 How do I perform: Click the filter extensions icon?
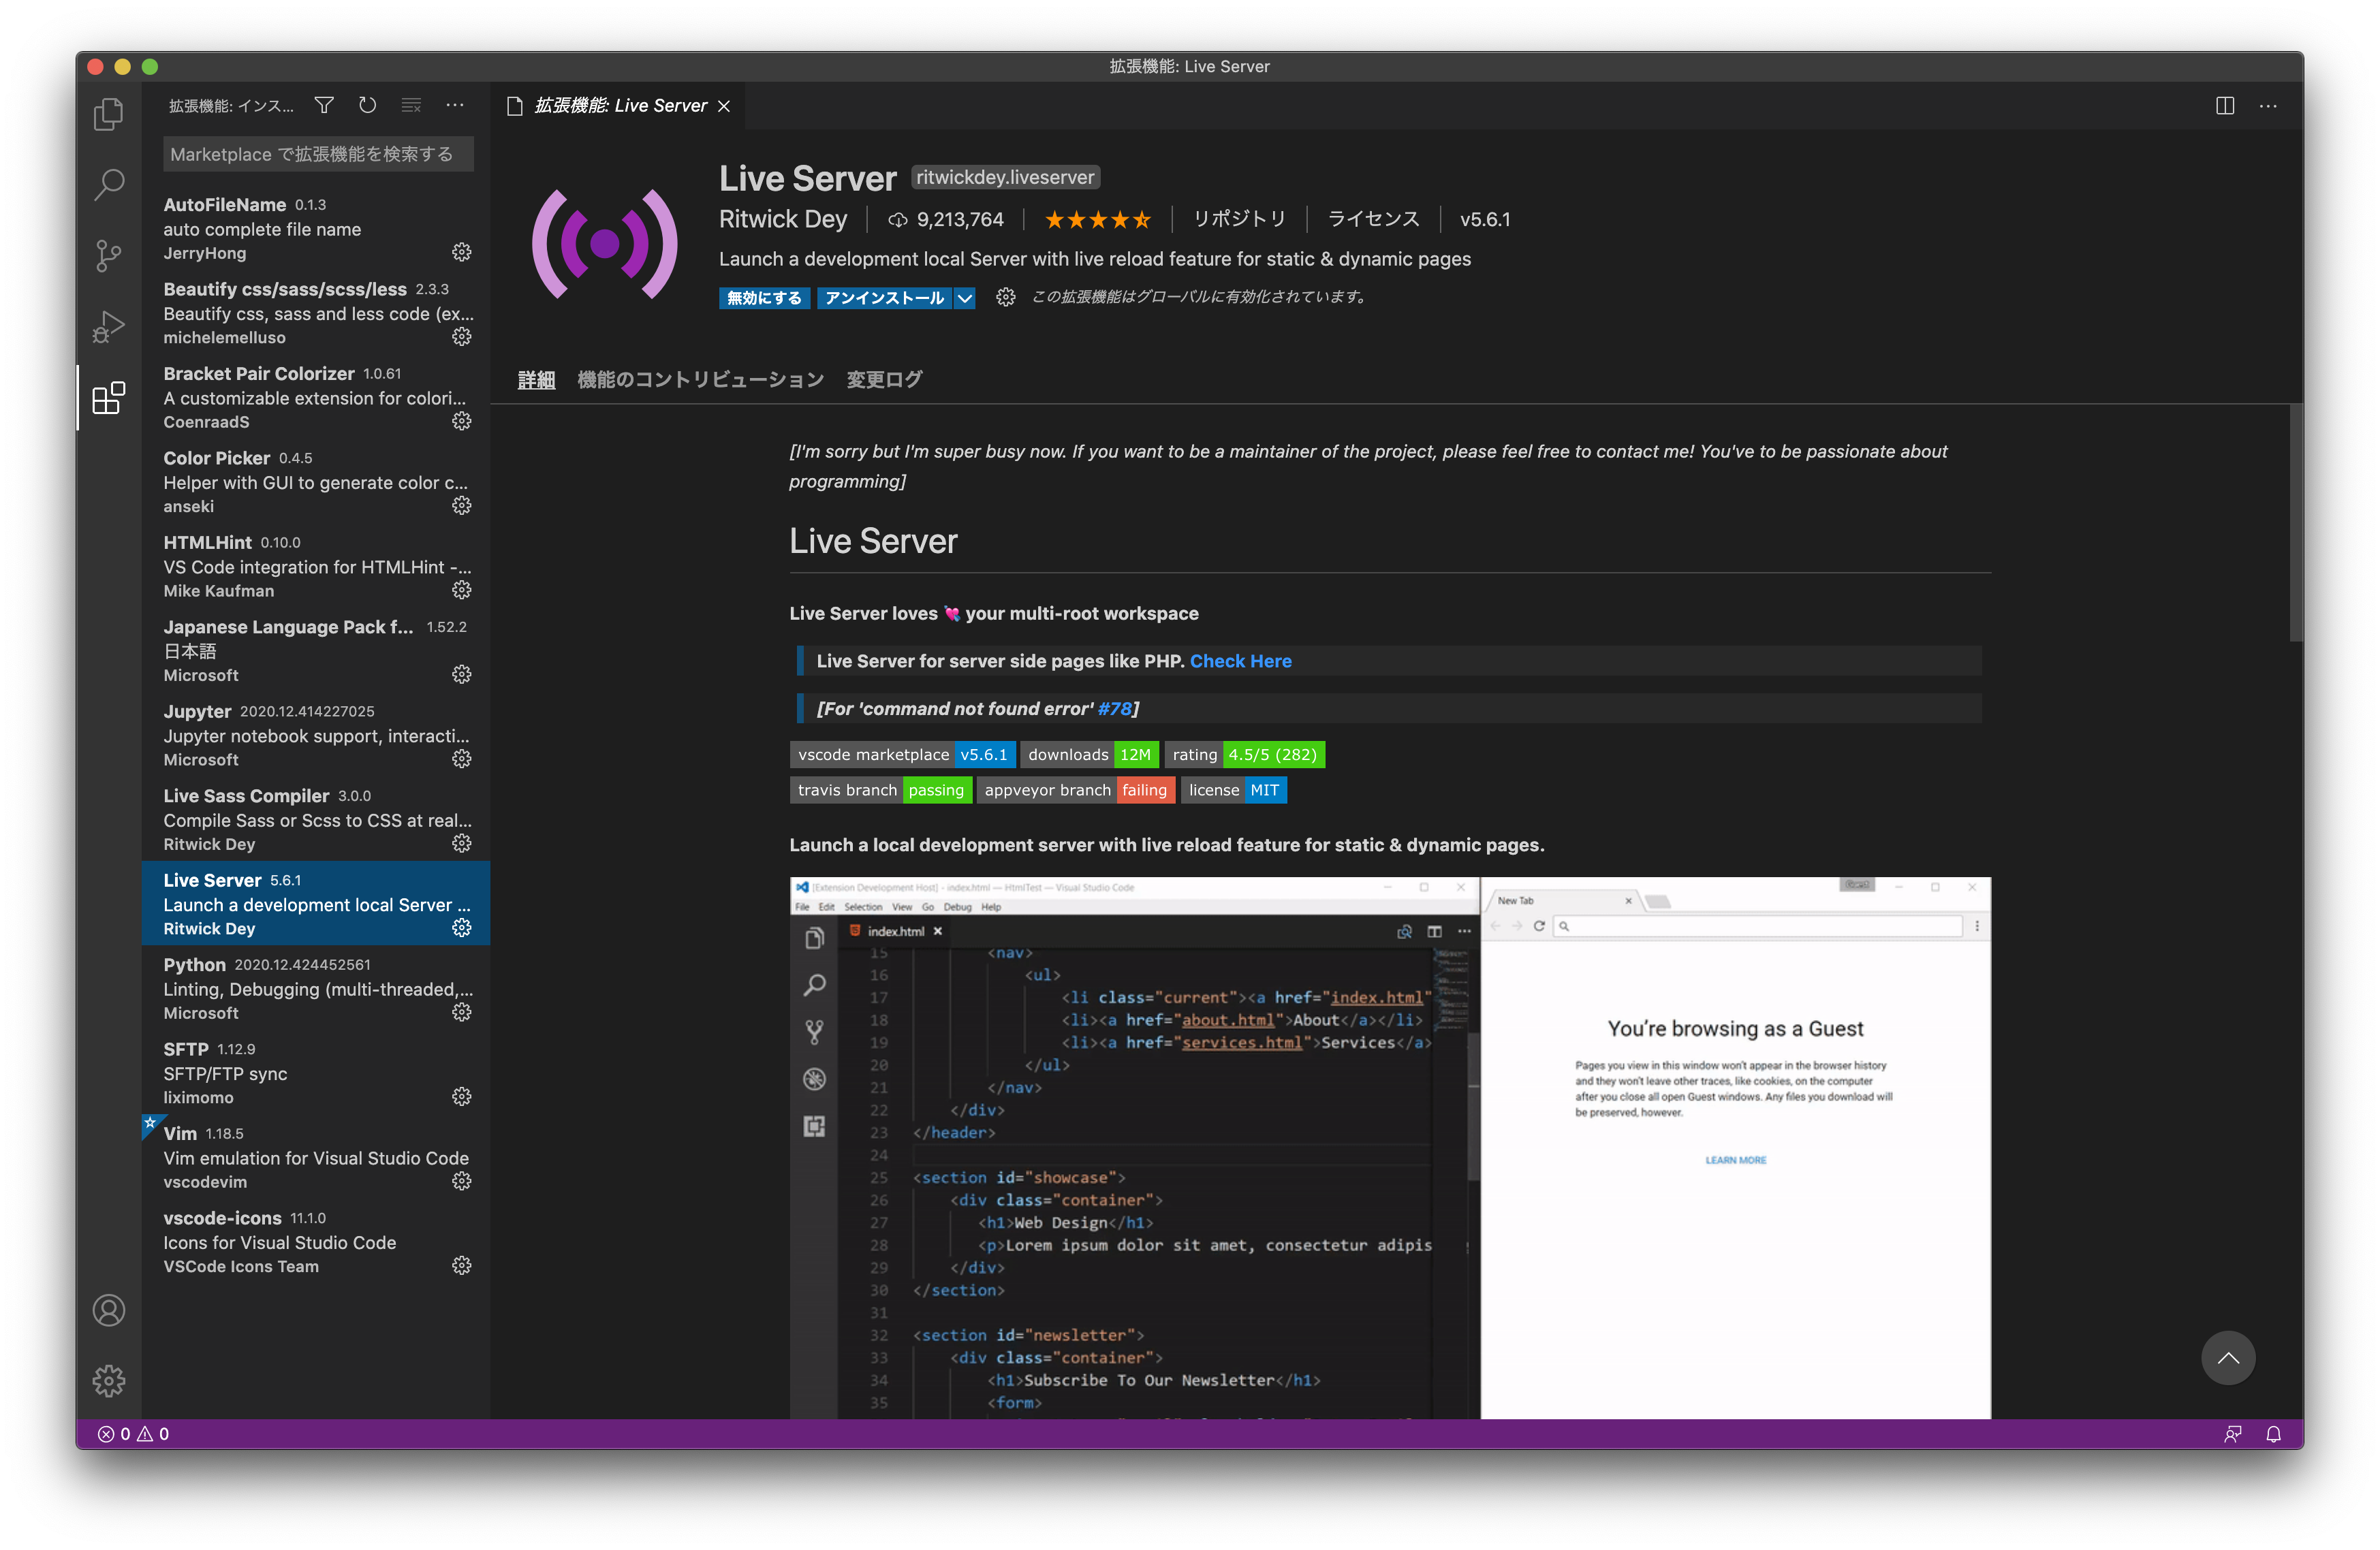point(324,105)
